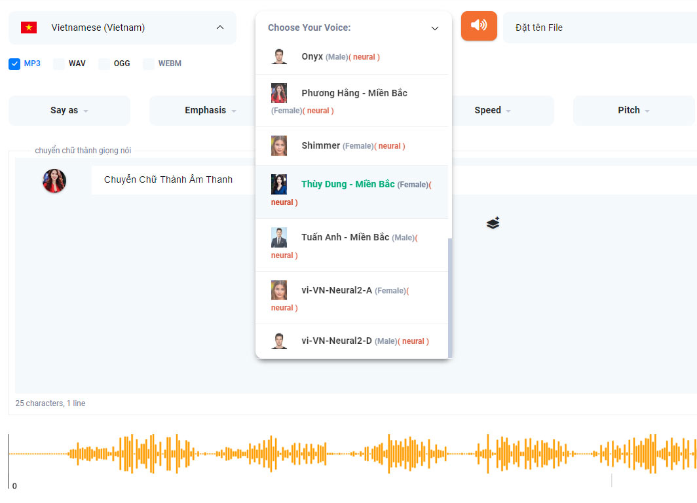Tick the OGG format checkbox
Viewport: 697px width, 503px height.
(104, 64)
